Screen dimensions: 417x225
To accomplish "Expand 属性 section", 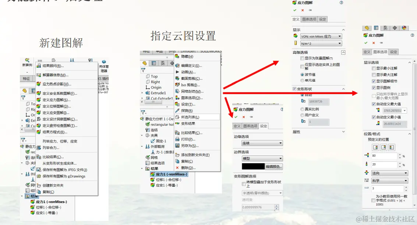I will [x=343, y=132].
